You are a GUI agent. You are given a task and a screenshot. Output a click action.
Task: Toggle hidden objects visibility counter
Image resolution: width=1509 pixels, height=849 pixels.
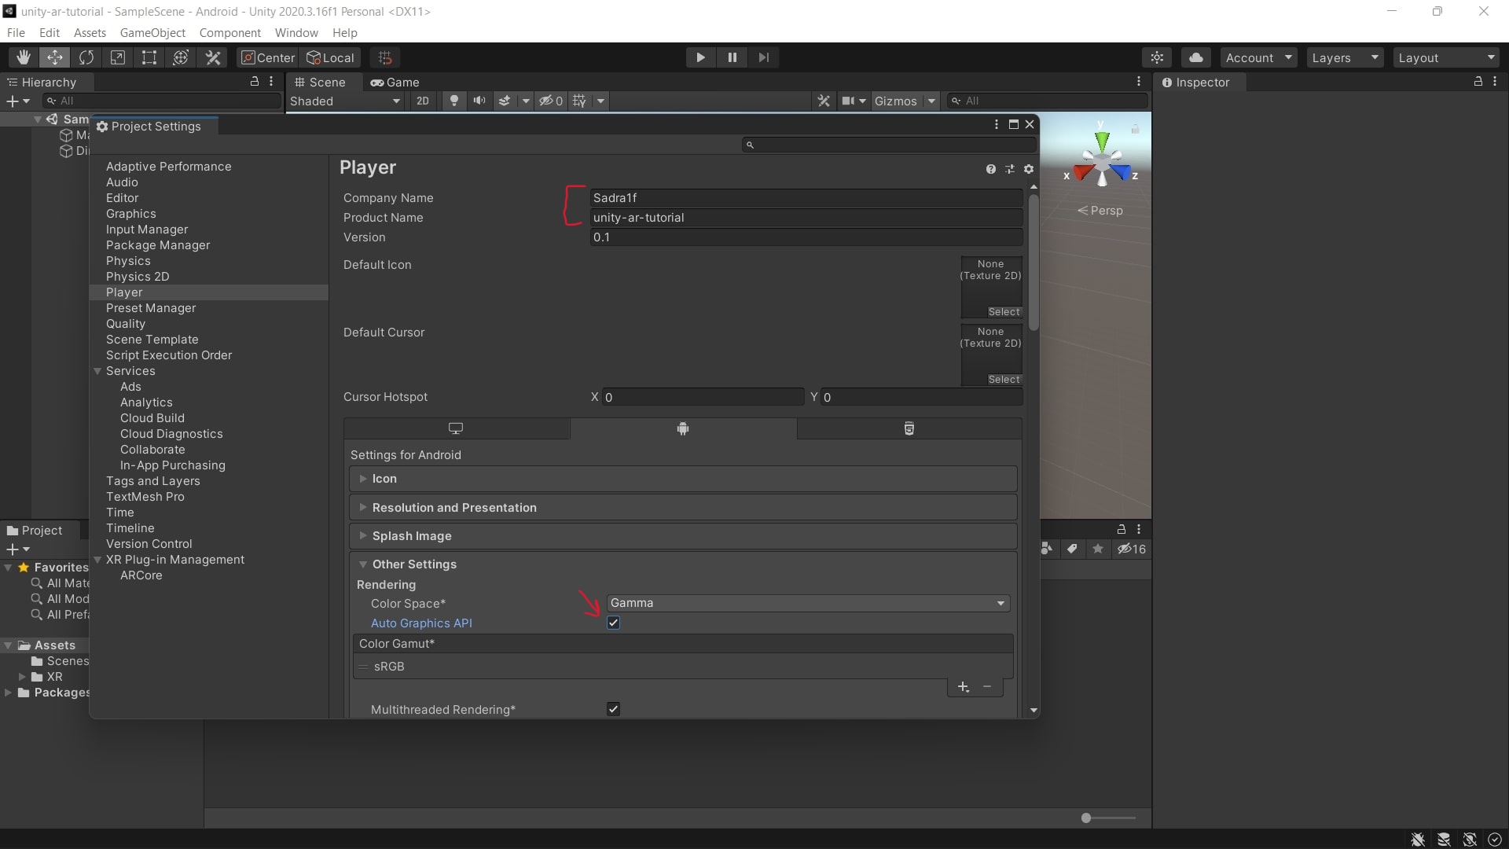(551, 101)
